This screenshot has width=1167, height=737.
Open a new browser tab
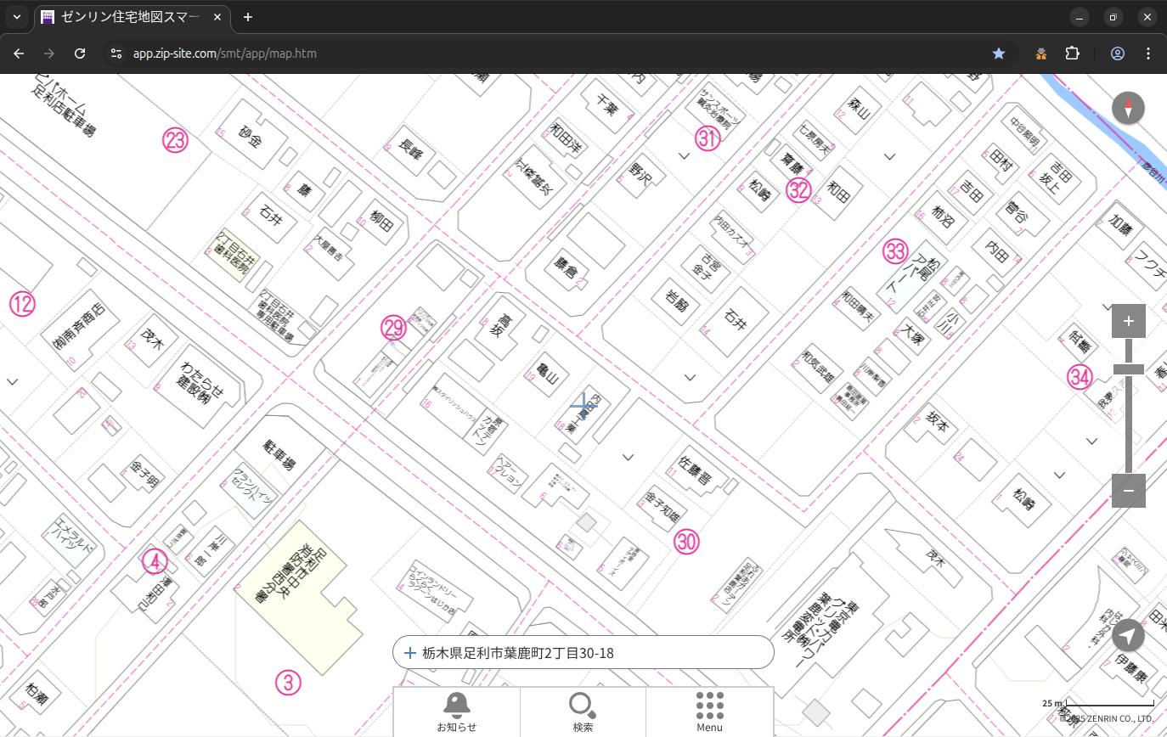click(248, 17)
